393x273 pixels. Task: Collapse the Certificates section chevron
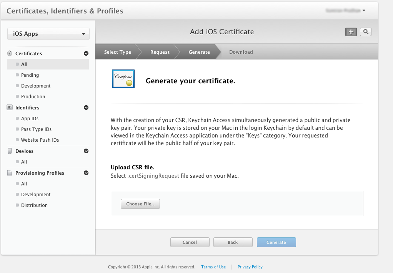click(x=86, y=54)
